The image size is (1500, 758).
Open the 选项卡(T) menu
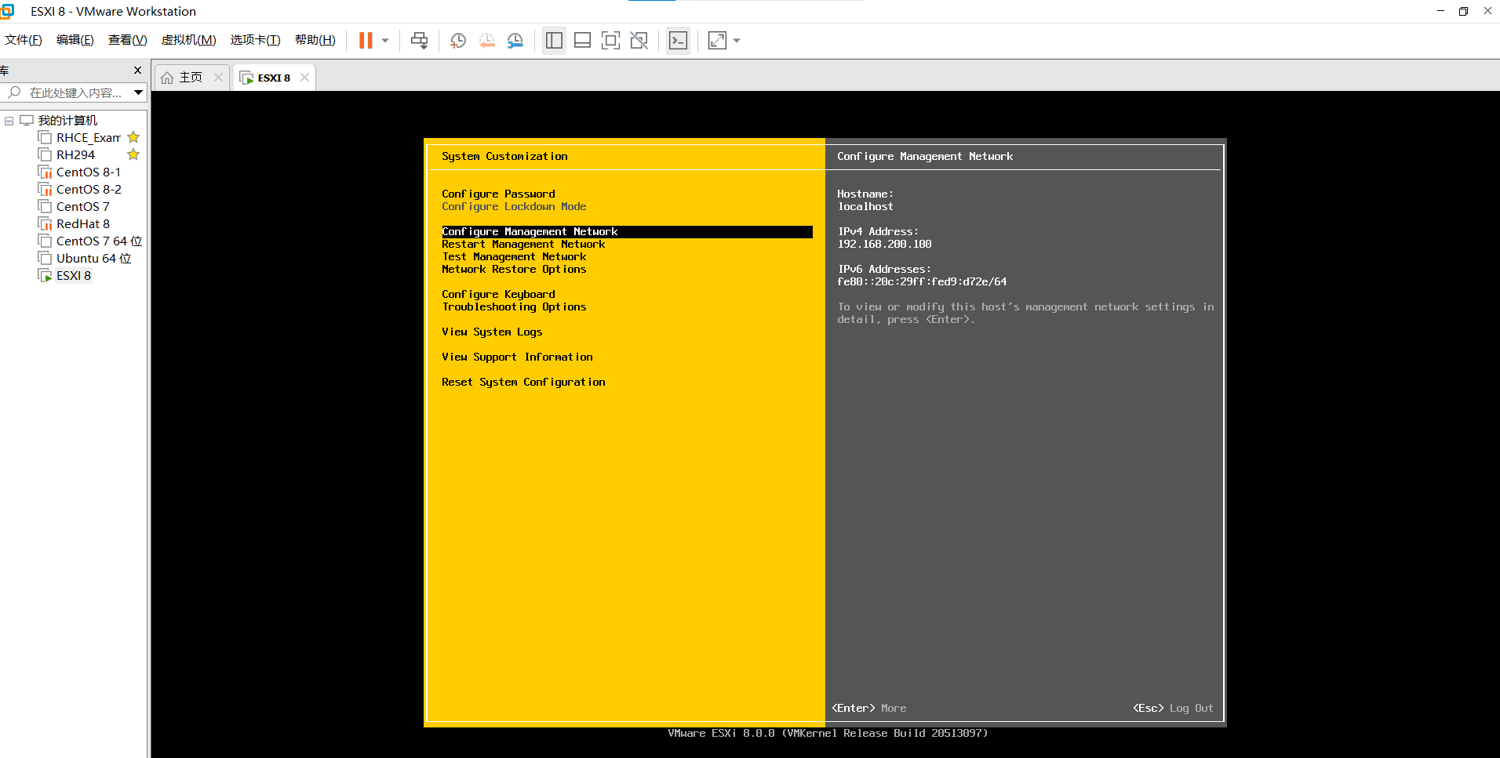(x=255, y=40)
